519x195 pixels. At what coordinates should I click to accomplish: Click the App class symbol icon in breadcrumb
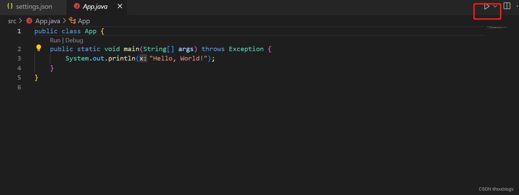click(x=72, y=21)
